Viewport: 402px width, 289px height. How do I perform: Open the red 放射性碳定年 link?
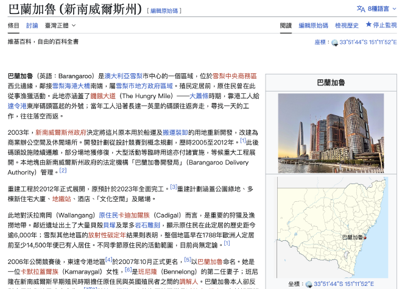tap(107, 235)
